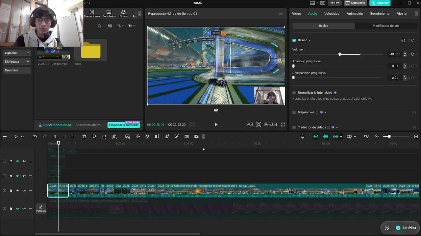Toggle clip linkage in timeline toolbar
Image resolution: width=421 pixels, height=236 pixels.
click(336, 137)
